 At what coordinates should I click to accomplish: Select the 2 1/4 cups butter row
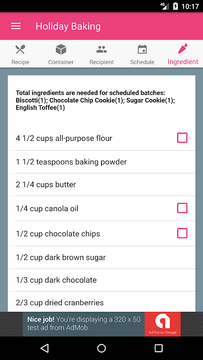[x=101, y=184]
